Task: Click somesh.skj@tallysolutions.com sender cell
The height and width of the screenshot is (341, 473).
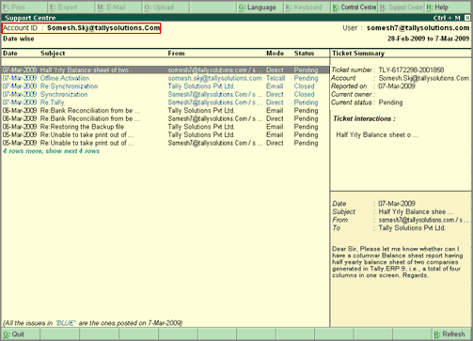Action: click(x=214, y=78)
